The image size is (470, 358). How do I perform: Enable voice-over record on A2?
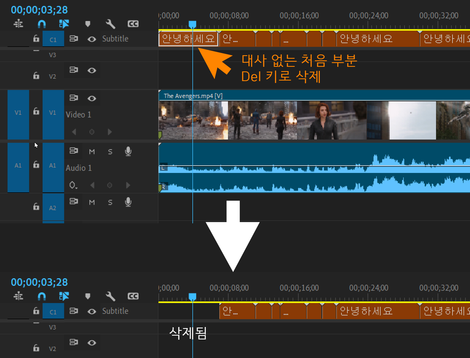click(128, 202)
